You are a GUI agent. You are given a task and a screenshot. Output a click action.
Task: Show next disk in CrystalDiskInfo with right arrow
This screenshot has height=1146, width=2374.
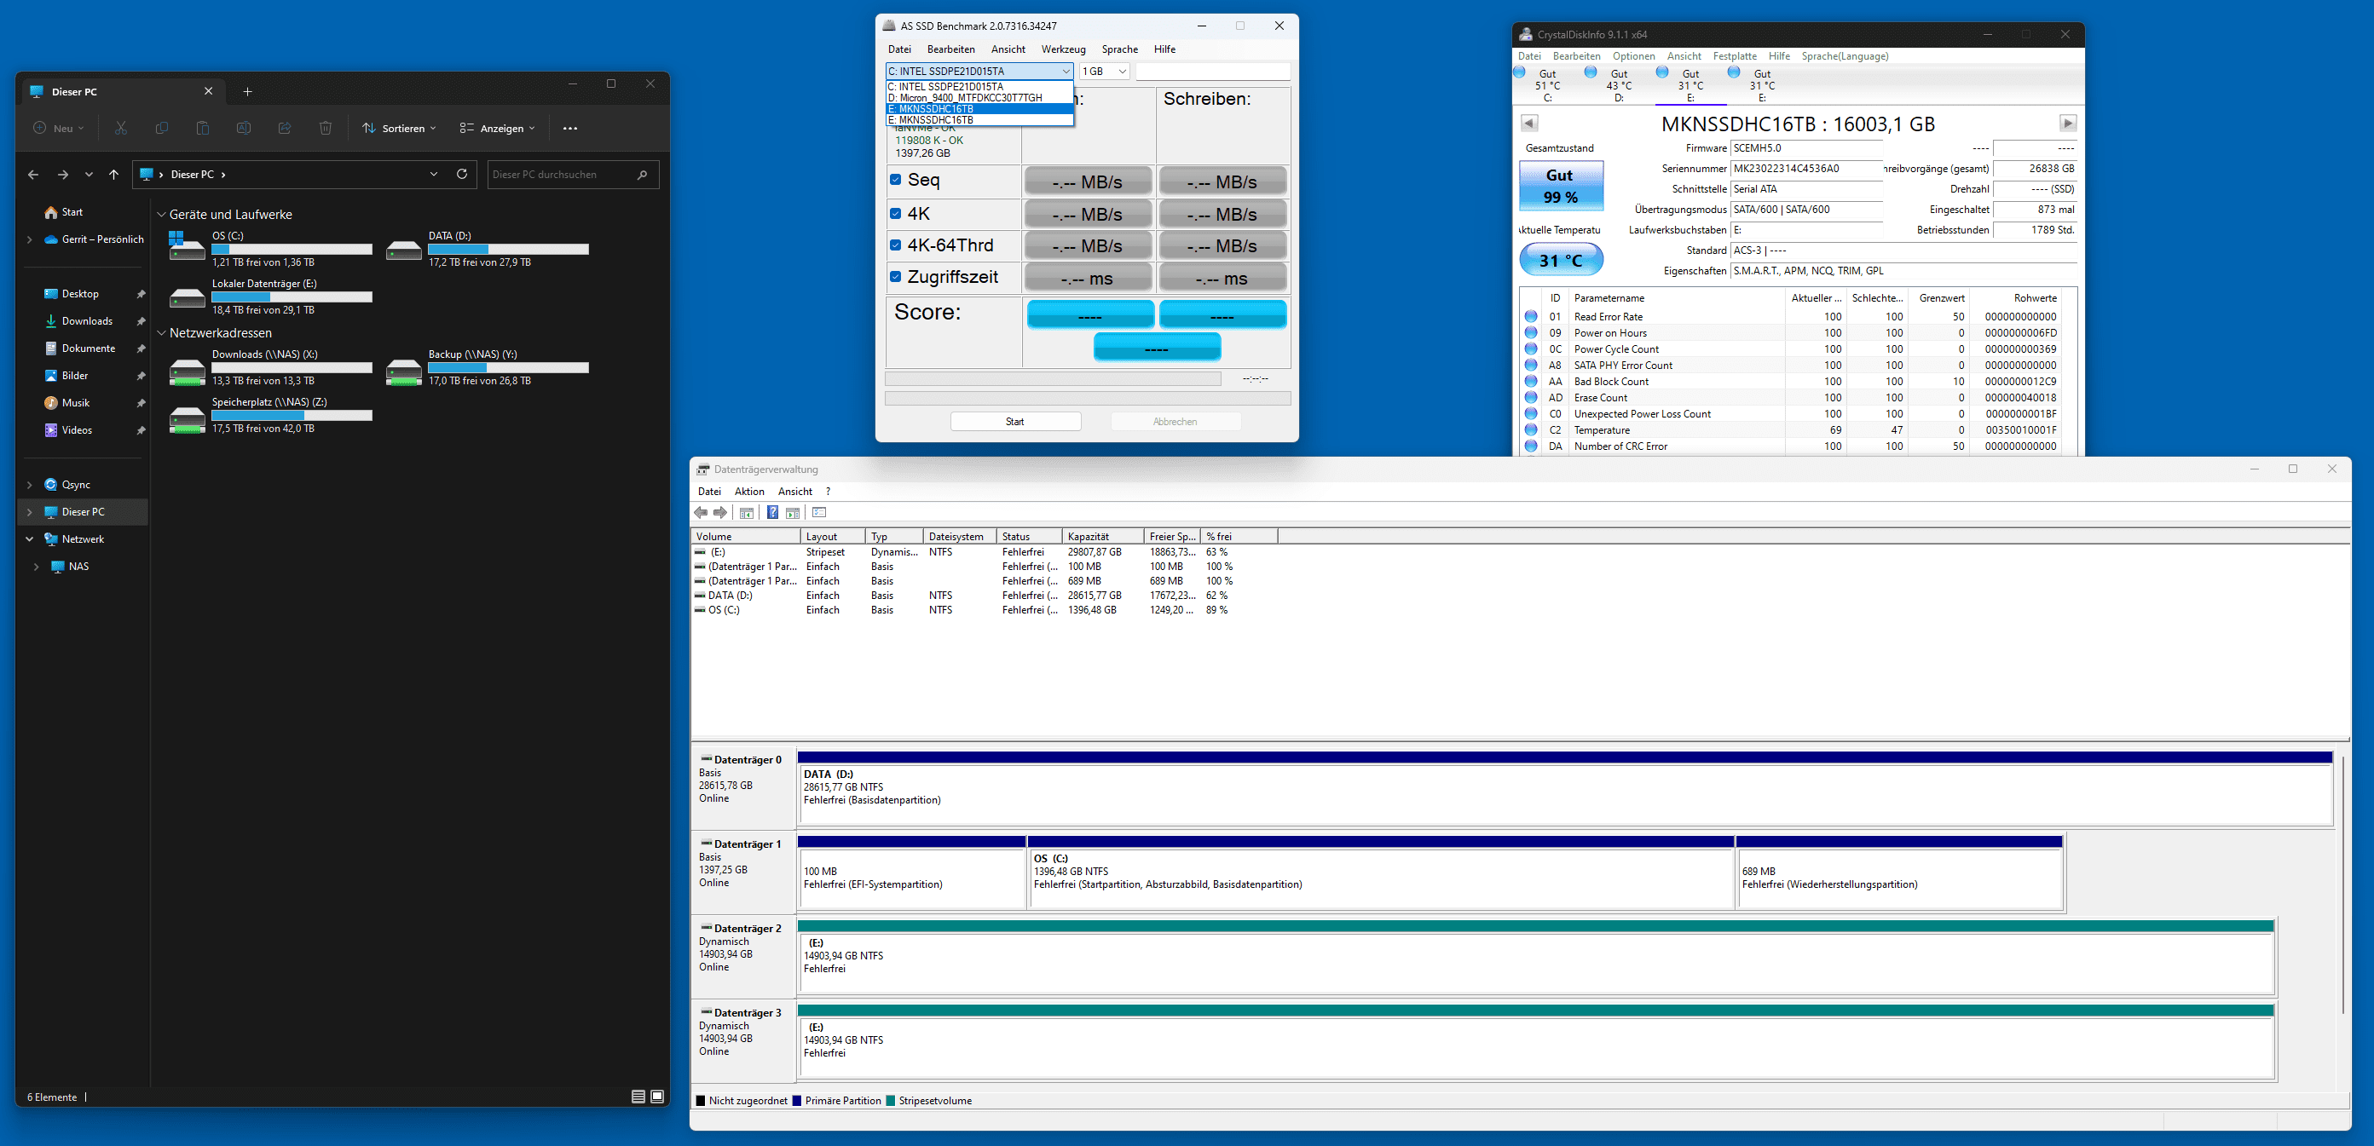point(2068,124)
